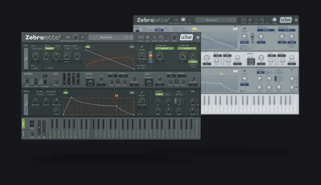Viewport: 321px width, 185px height.
Task: Switch Reverb mix toggle On indicator
Action: (198, 110)
